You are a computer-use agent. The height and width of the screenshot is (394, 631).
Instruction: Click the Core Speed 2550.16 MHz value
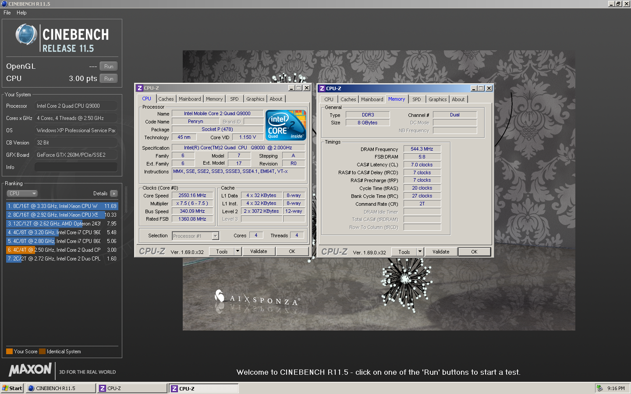[192, 196]
